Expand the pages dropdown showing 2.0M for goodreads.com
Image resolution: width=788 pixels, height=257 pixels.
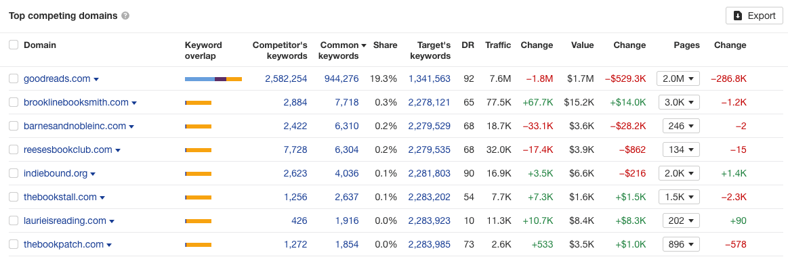[x=678, y=79]
